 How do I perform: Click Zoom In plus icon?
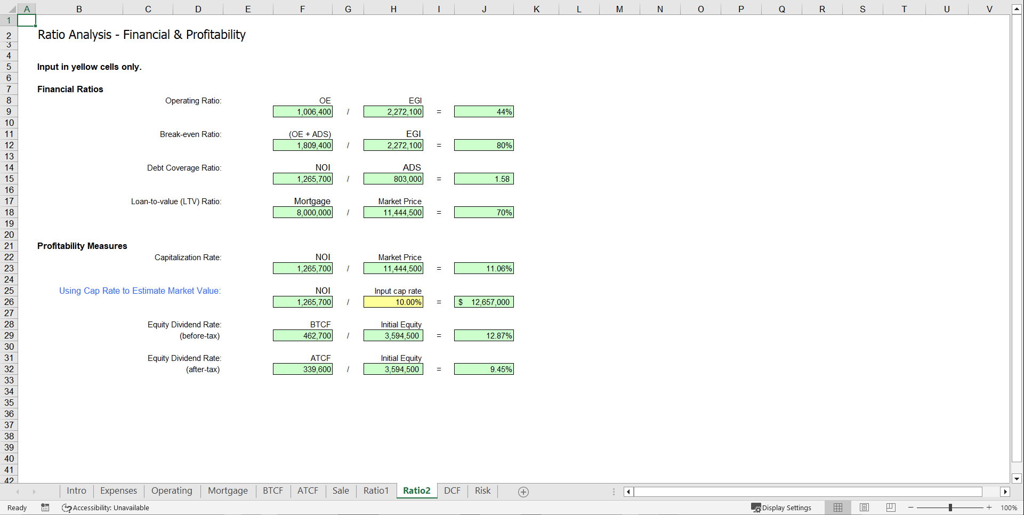coord(989,507)
